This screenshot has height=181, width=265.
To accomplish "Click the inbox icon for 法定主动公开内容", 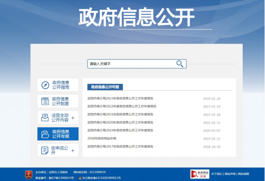I will 45,117.
